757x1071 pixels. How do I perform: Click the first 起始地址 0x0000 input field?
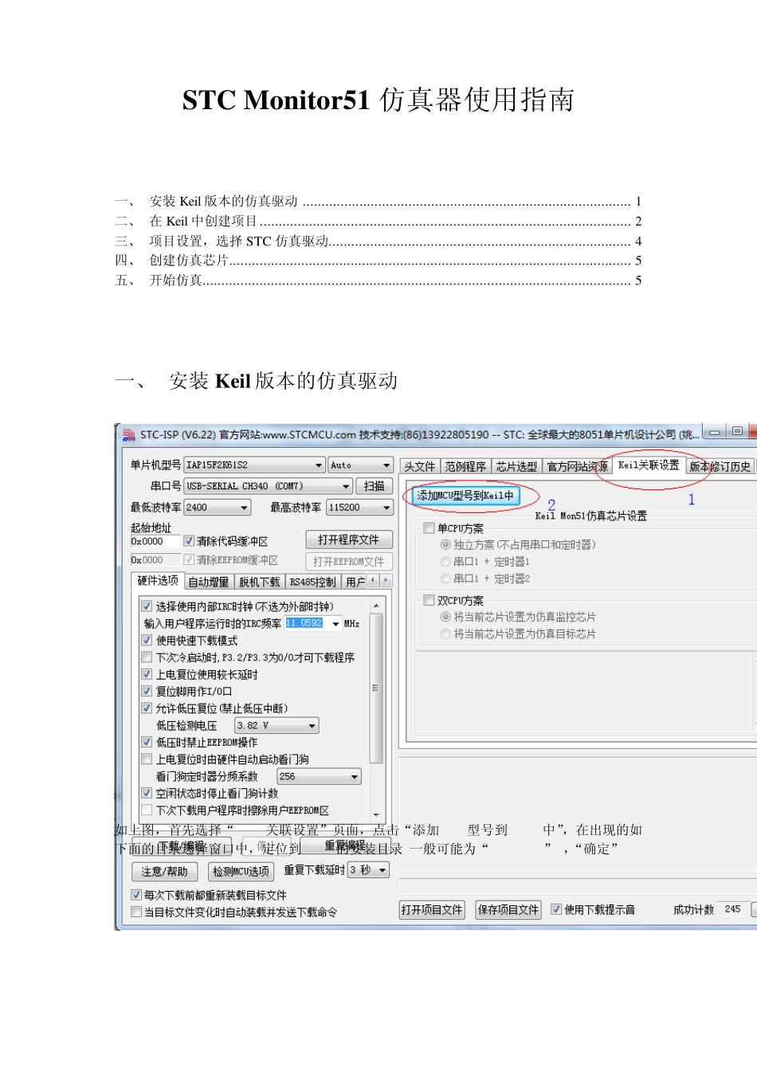pos(155,542)
